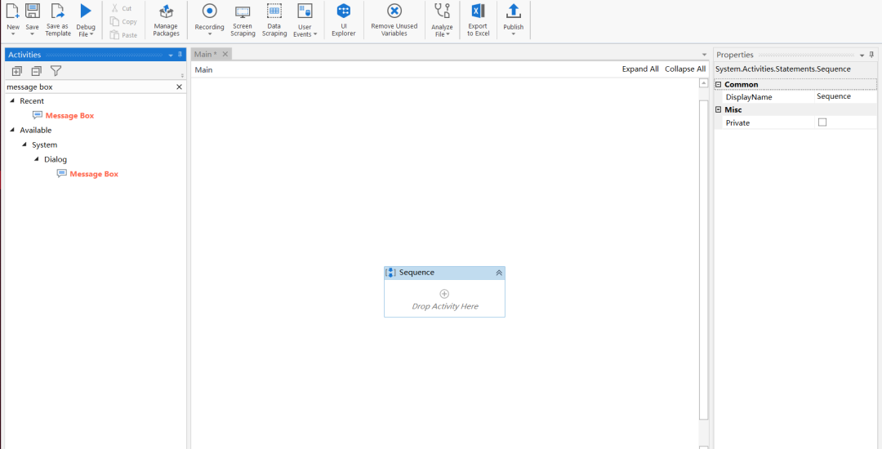Switch to the Main tab

point(205,54)
